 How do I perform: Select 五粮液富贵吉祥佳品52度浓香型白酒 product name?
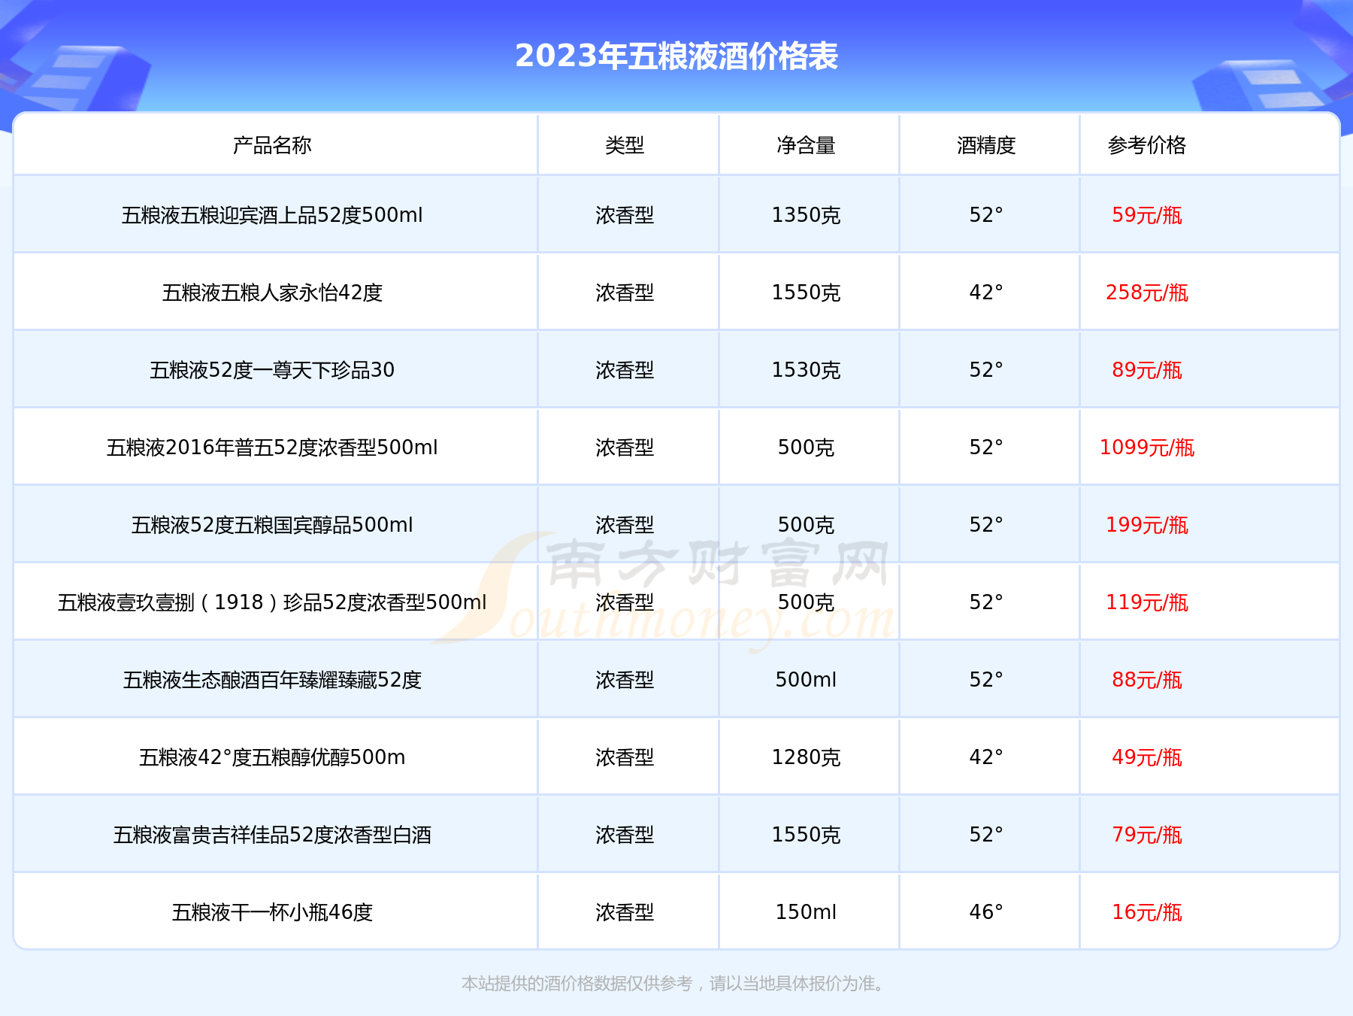(x=272, y=835)
